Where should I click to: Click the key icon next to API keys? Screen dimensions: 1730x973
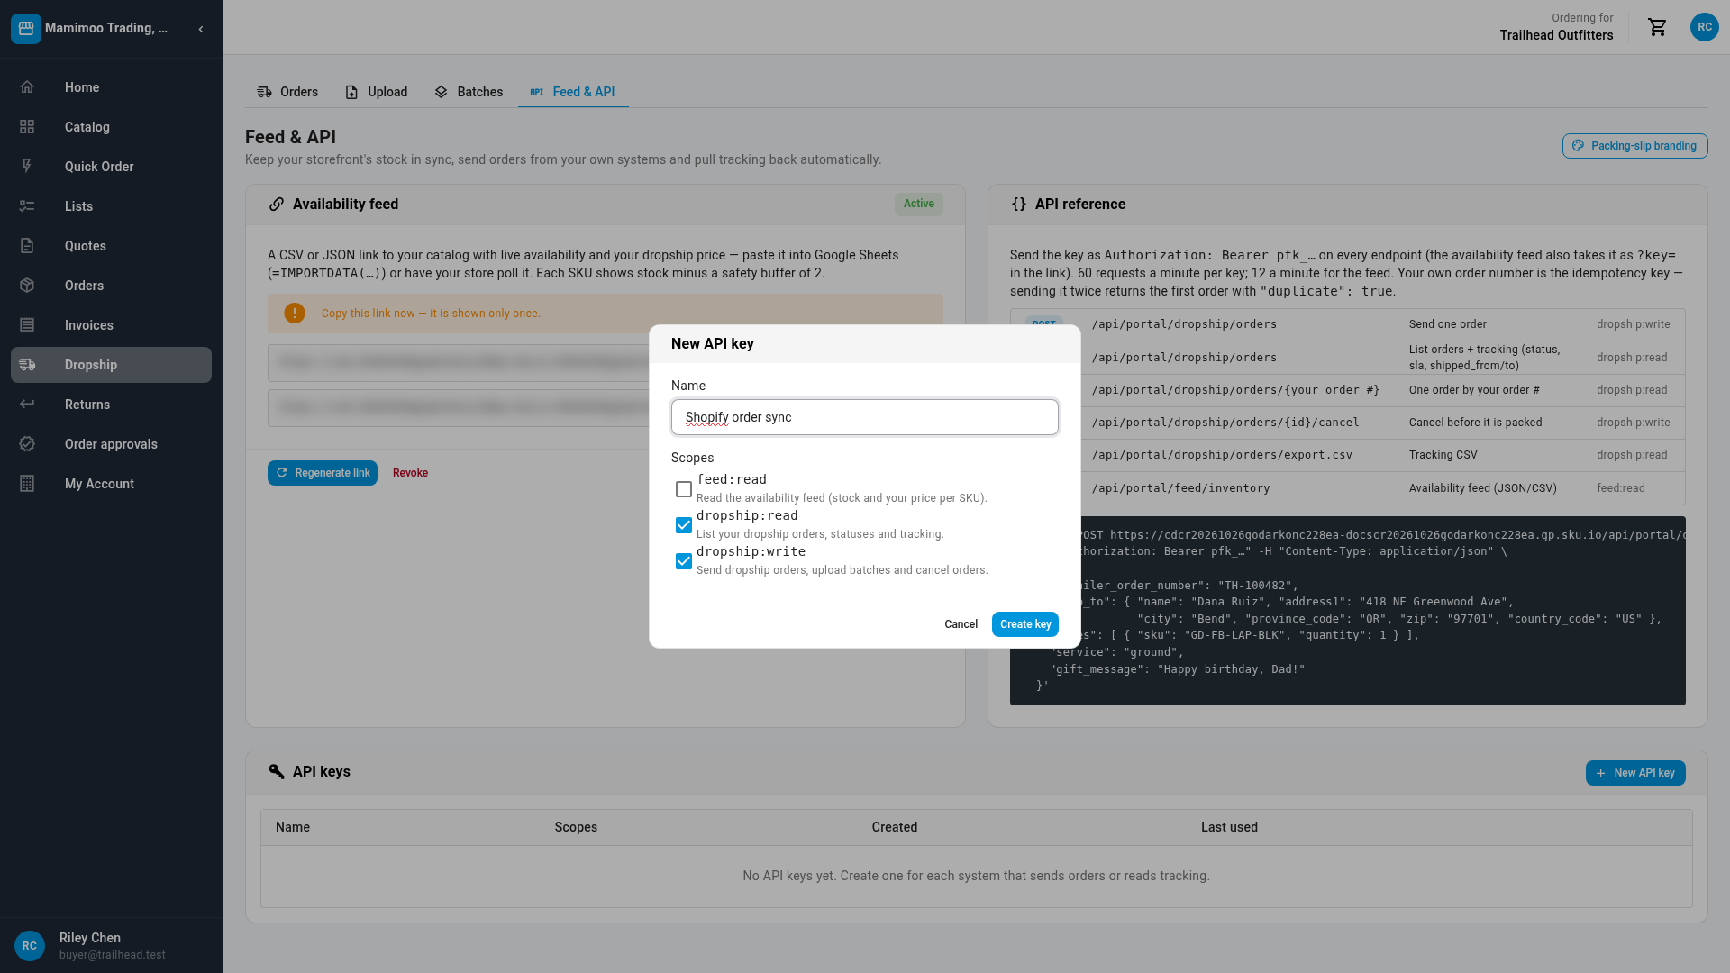pyautogui.click(x=277, y=772)
